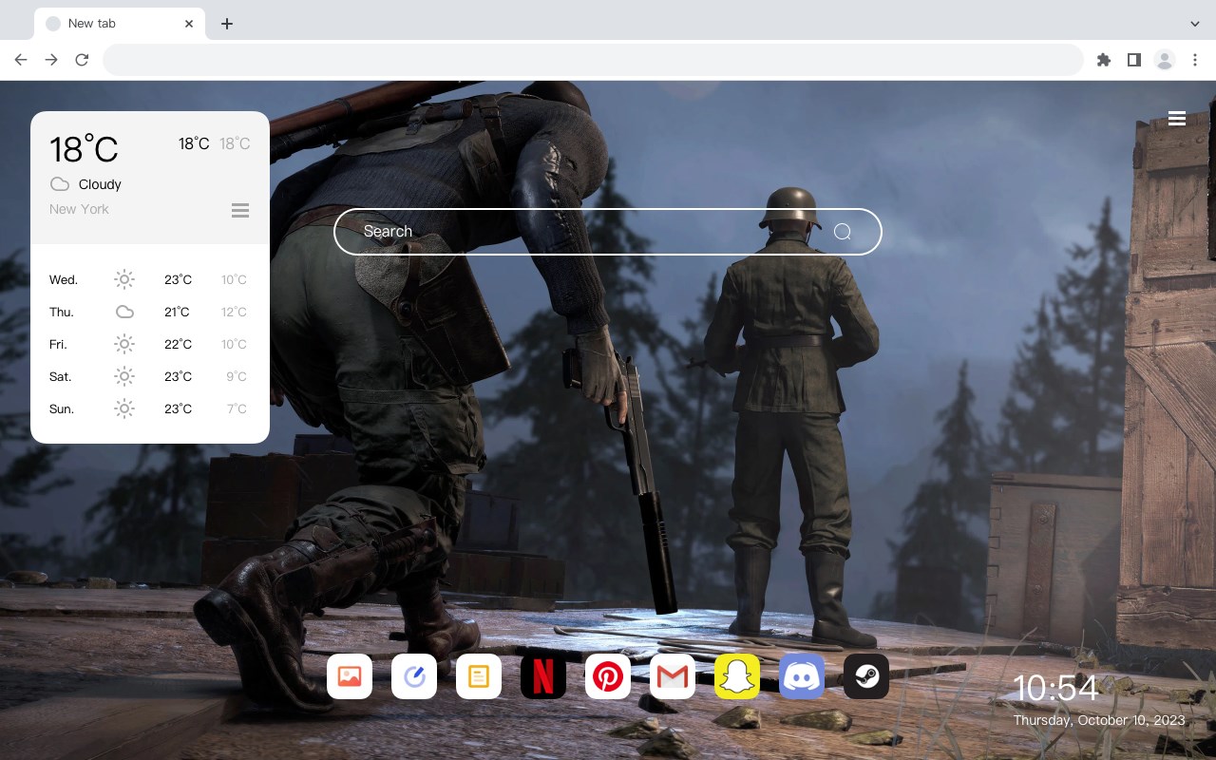The image size is (1216, 760).
Task: Click the magnifier search icon
Action: pos(843,232)
